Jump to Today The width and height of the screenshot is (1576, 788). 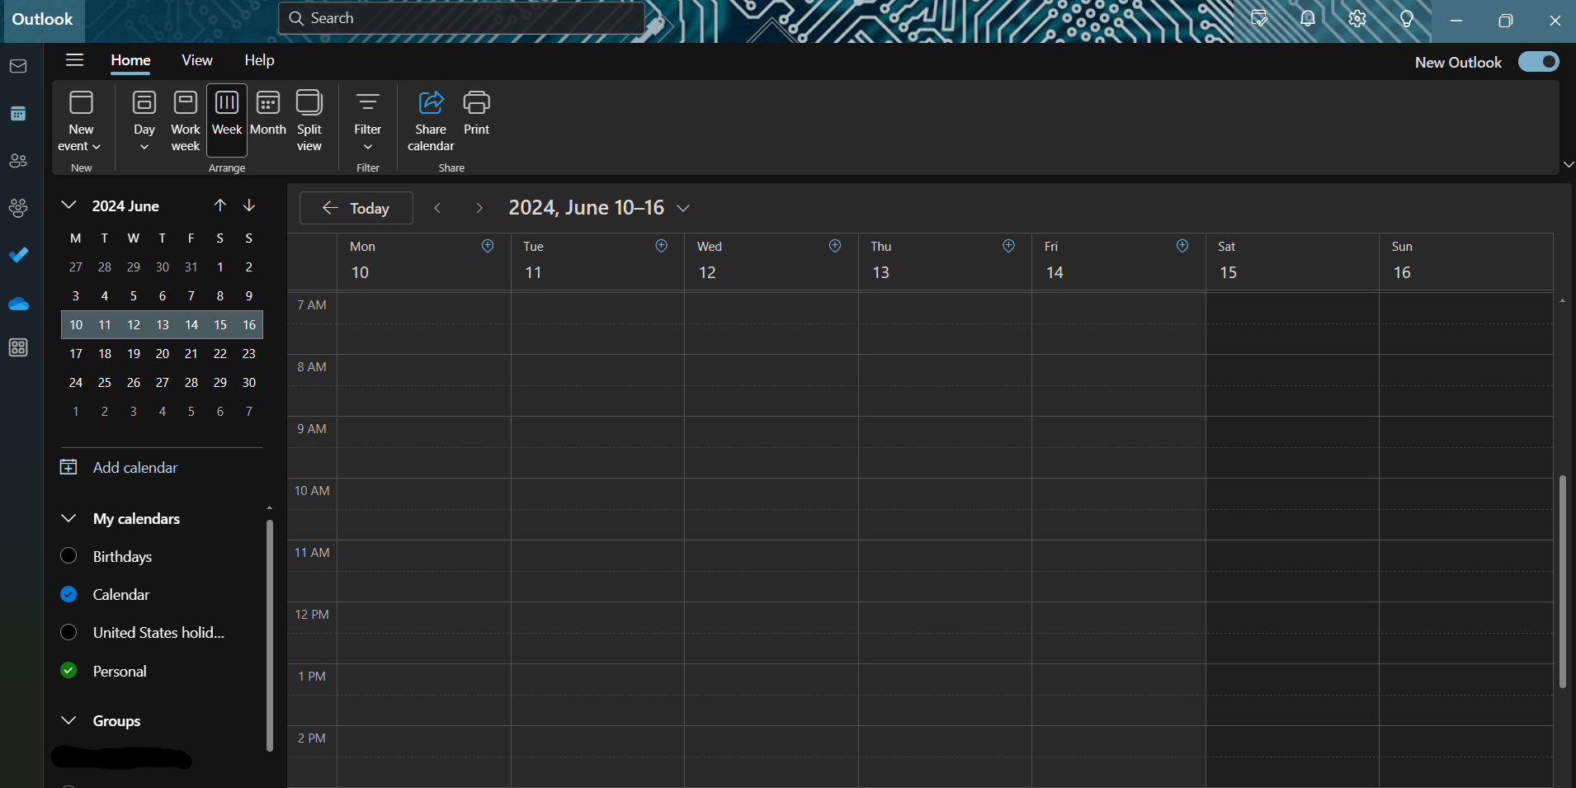356,208
